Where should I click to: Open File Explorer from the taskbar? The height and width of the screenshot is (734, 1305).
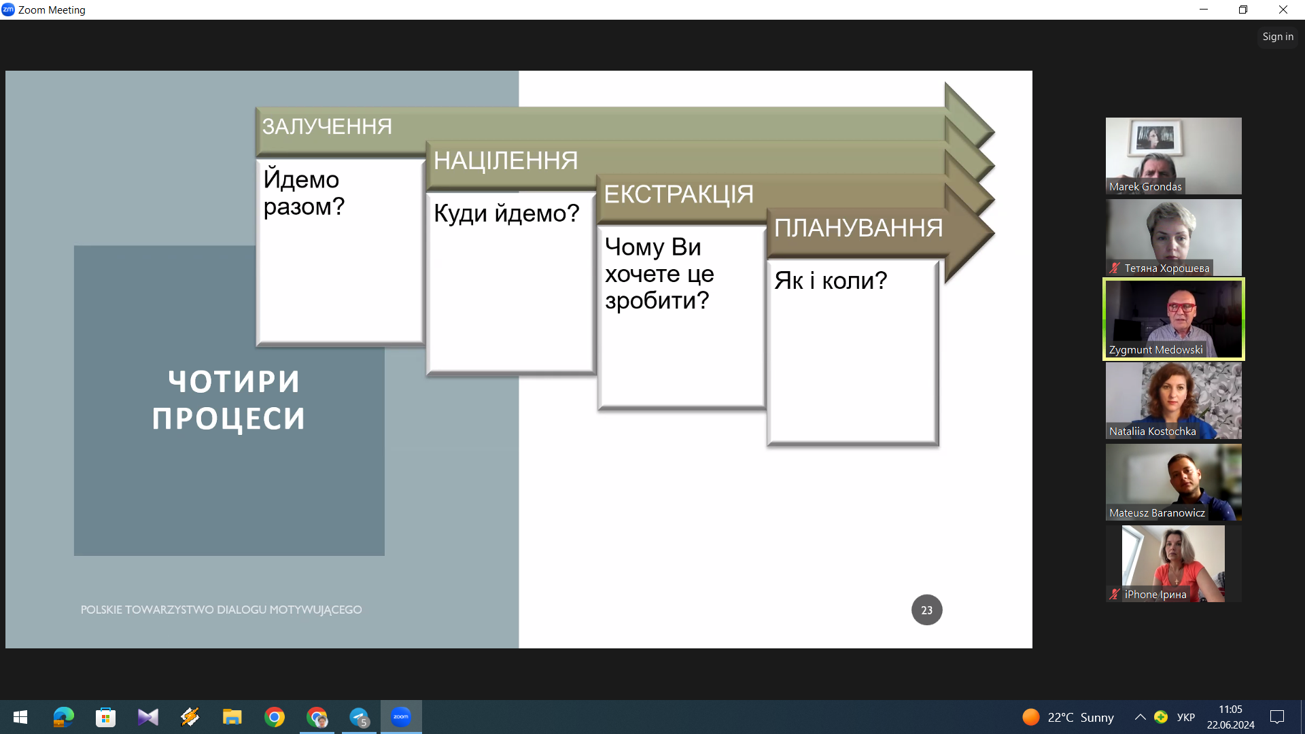coord(232,717)
